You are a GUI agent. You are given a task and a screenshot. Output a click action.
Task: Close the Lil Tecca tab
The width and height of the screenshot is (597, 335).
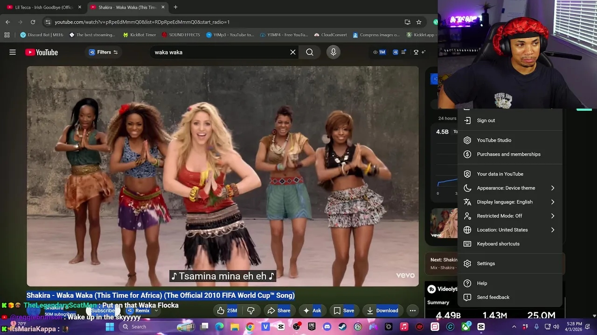(80, 7)
